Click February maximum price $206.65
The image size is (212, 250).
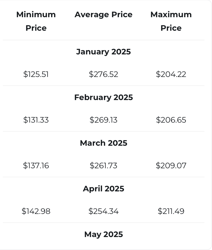(171, 120)
